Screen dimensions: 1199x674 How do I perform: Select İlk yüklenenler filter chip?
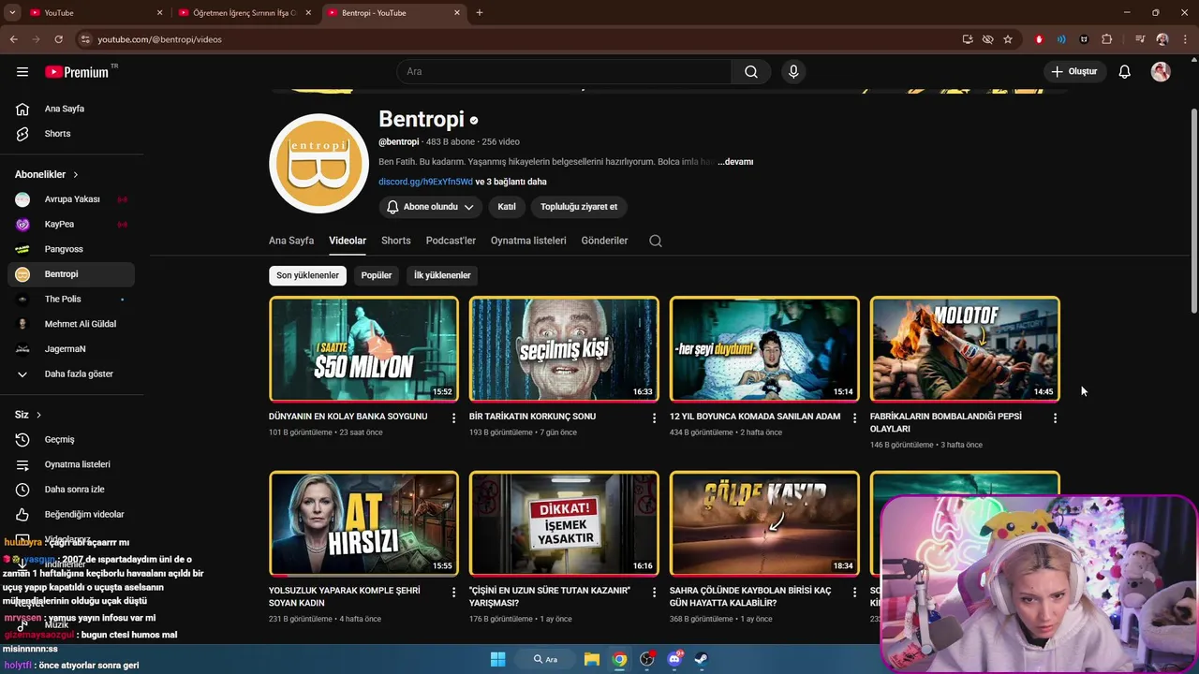pyautogui.click(x=442, y=275)
